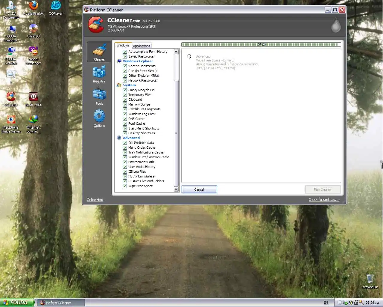Click Wipe Free Space - Drive E status text
Image resolution: width=383 pixels, height=307 pixels.
point(215,60)
